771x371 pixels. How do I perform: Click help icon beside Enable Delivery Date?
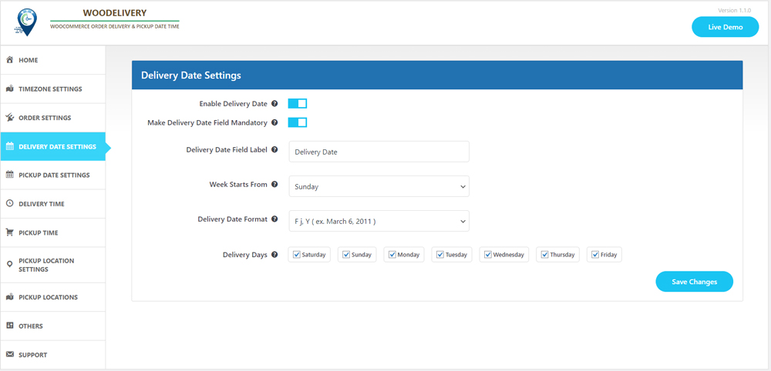pyautogui.click(x=274, y=103)
